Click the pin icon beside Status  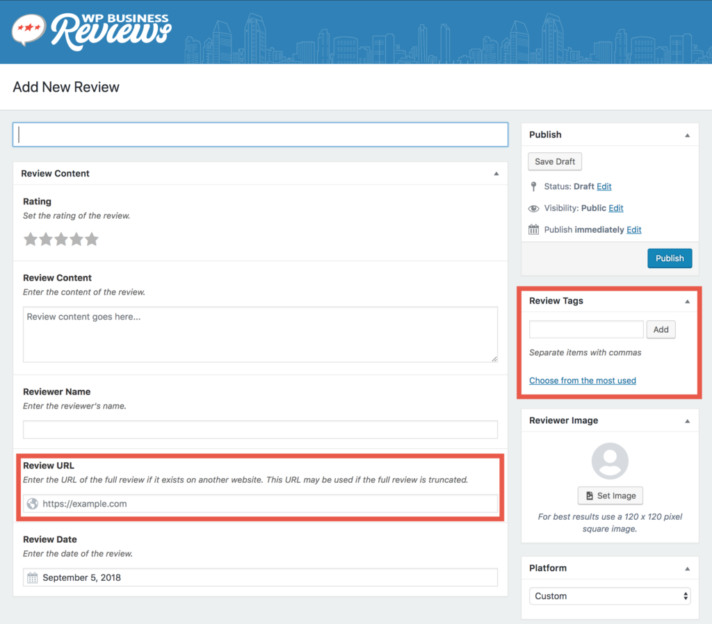pyautogui.click(x=533, y=186)
